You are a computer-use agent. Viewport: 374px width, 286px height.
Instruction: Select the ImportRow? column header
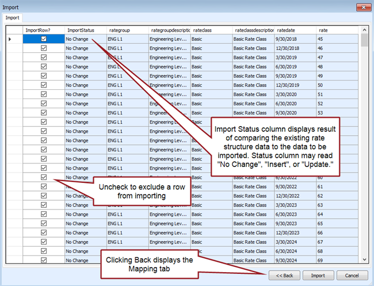point(44,29)
